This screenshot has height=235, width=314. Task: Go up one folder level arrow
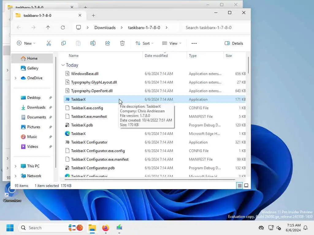coord(48,28)
